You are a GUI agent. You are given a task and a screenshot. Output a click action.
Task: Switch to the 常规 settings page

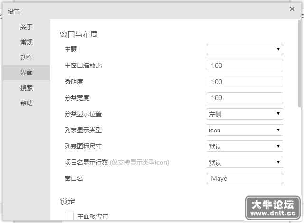tap(27, 42)
